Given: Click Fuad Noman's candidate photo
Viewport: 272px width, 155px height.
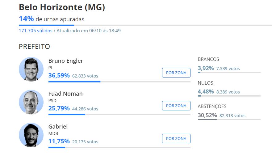Looking at the screenshot, I should point(31,102).
